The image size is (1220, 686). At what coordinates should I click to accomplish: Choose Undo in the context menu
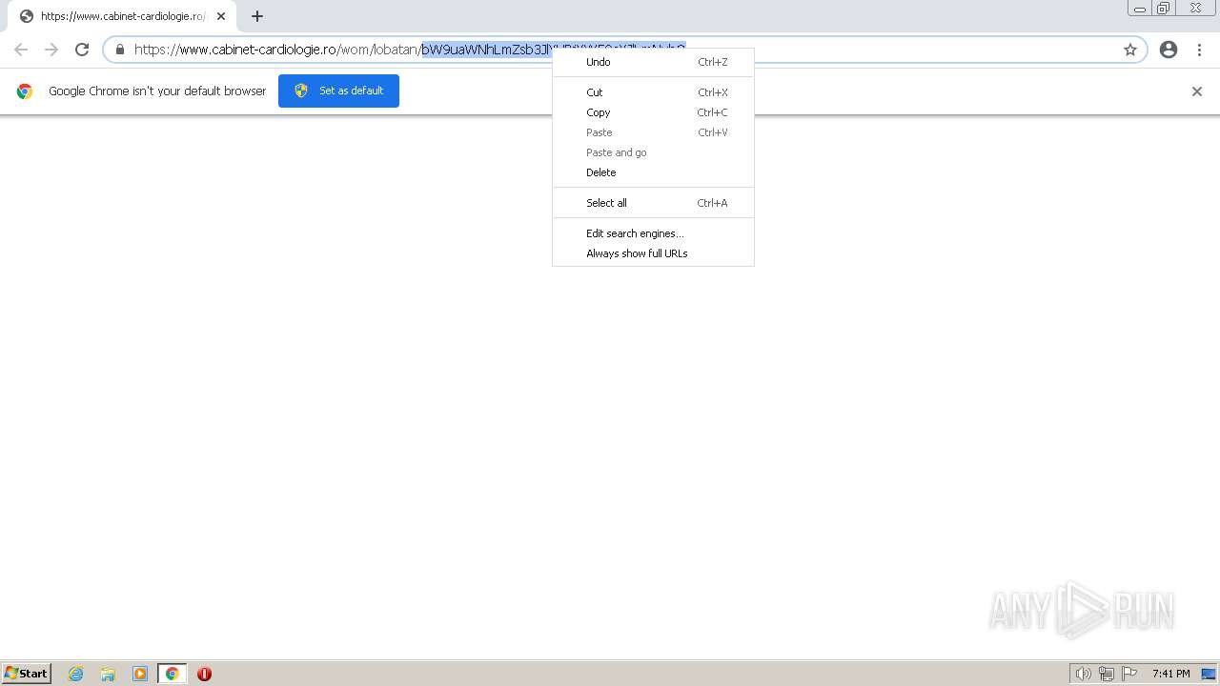(653, 62)
